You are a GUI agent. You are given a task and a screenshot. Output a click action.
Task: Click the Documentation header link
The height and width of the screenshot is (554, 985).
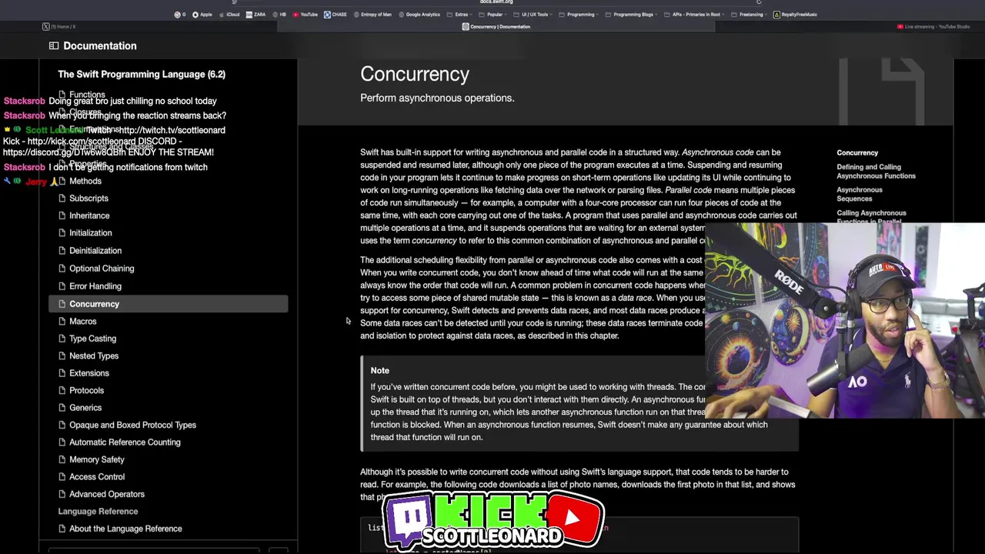coord(100,46)
